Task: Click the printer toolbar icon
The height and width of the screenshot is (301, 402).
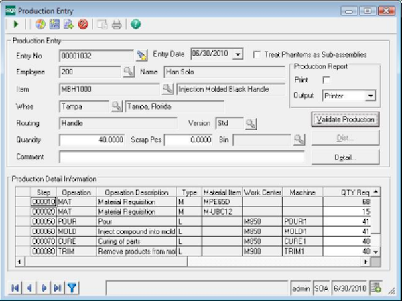Action: click(117, 25)
